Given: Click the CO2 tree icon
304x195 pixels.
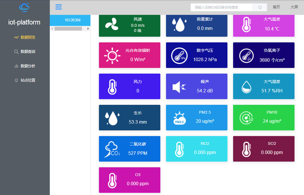Looking at the screenshot, I should pyautogui.click(x=112, y=149).
